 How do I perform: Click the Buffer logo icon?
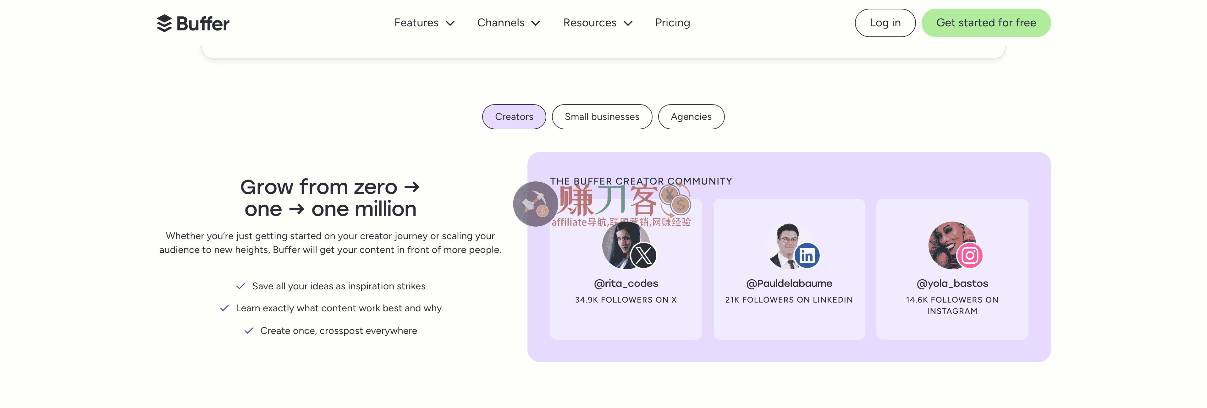(x=164, y=23)
